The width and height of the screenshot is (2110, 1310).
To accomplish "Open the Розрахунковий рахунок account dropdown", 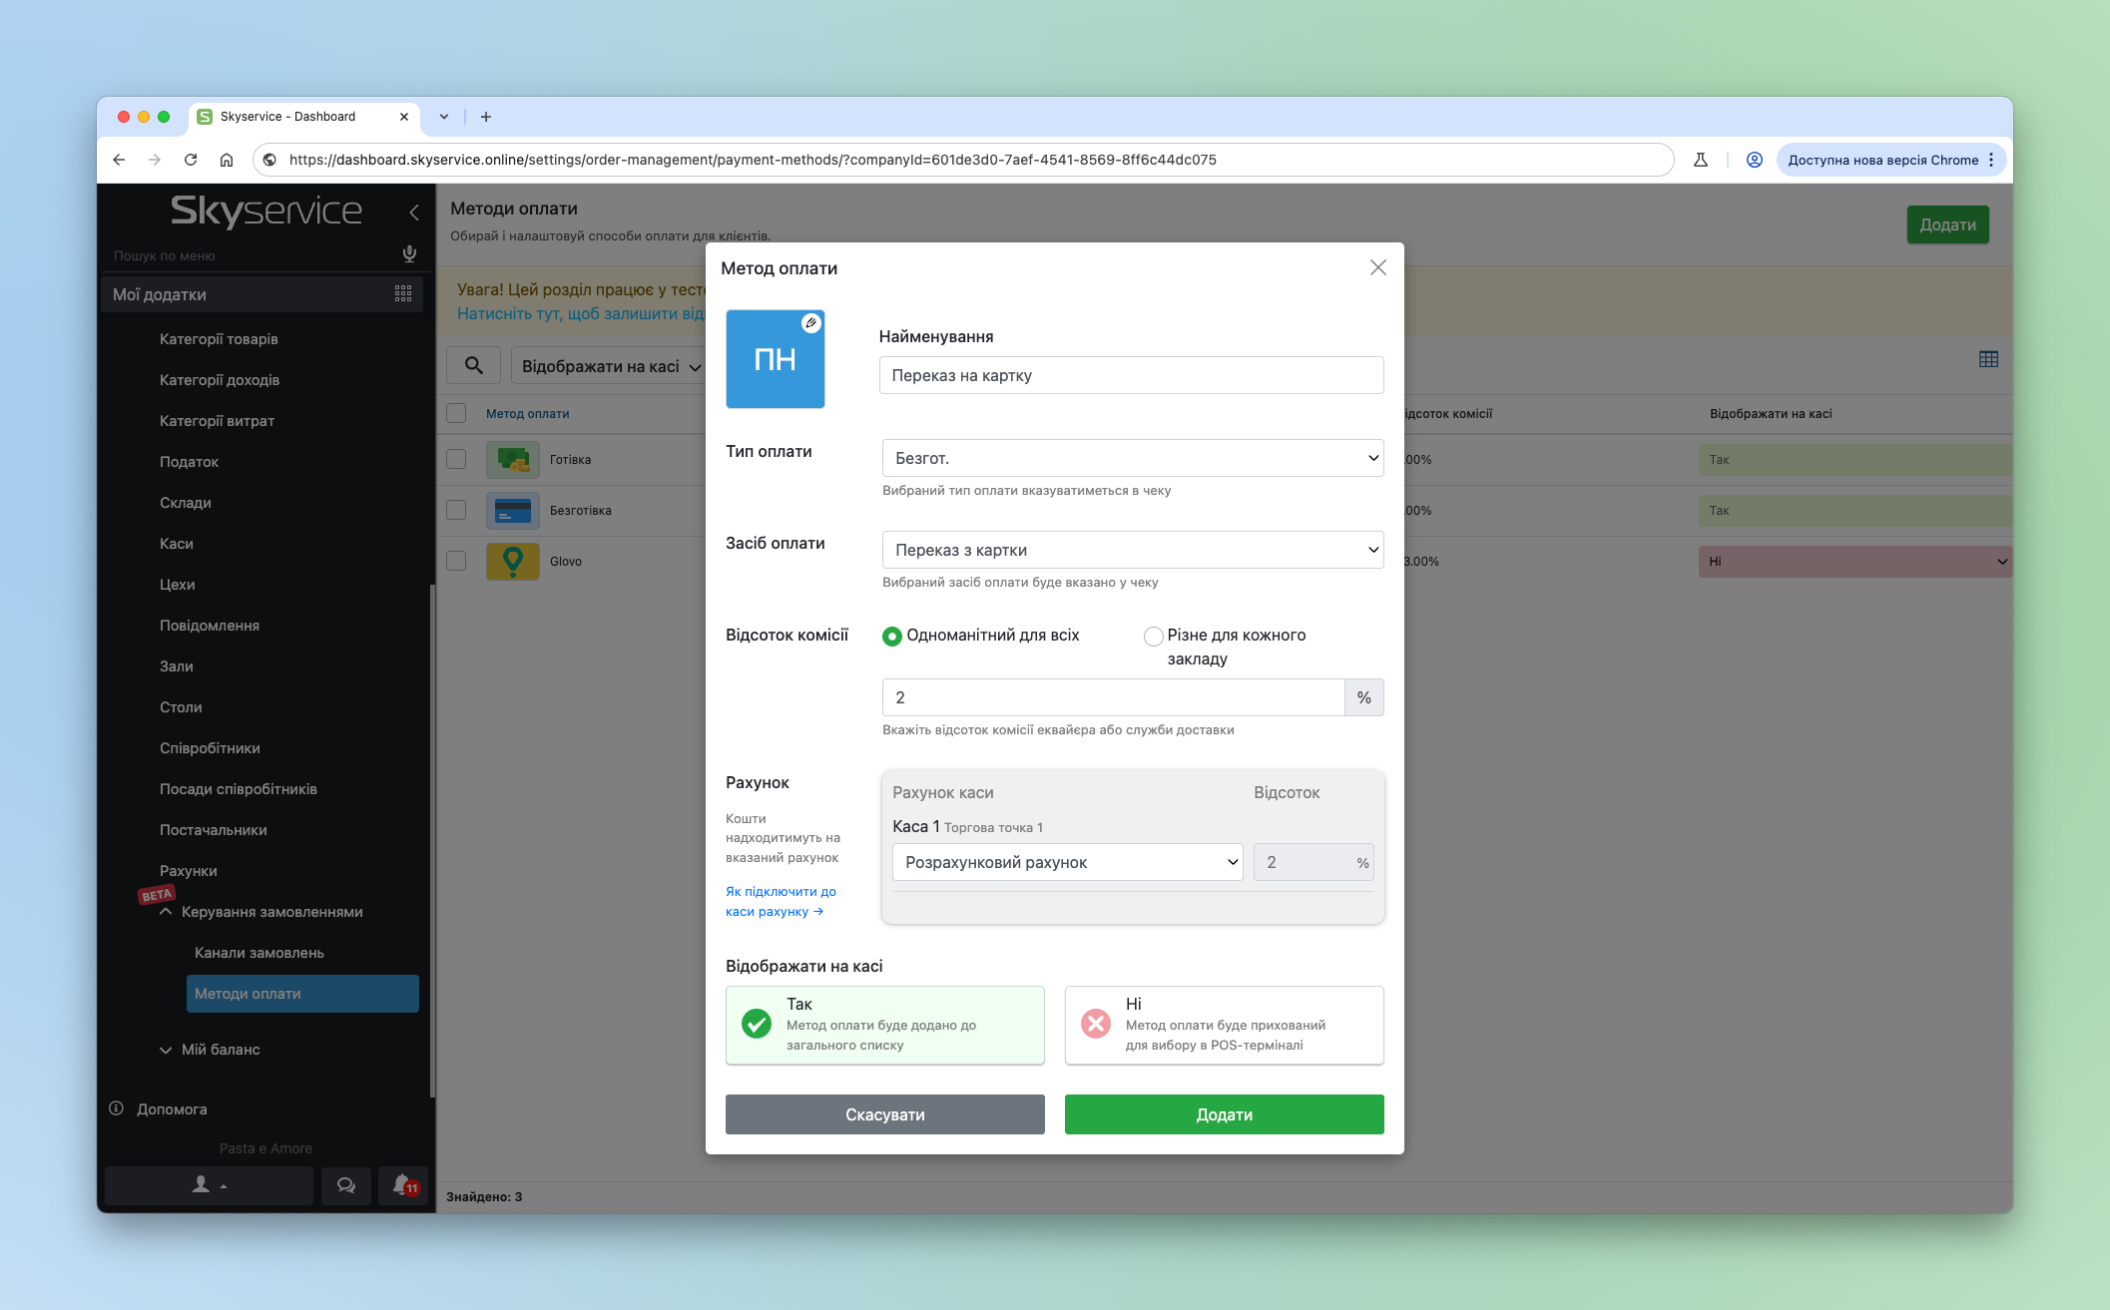I will pyautogui.click(x=1066, y=862).
